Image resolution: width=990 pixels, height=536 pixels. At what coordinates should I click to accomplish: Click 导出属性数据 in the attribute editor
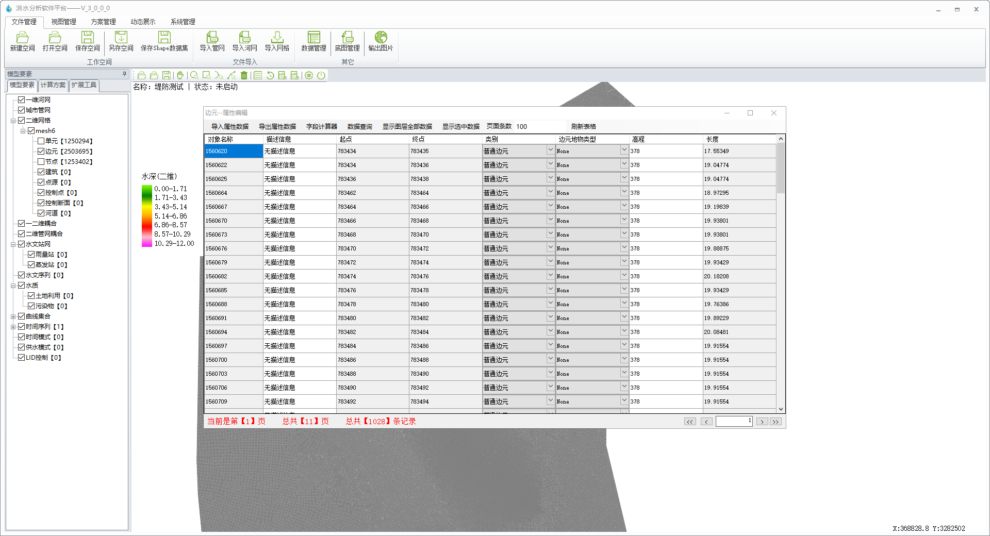tap(277, 126)
